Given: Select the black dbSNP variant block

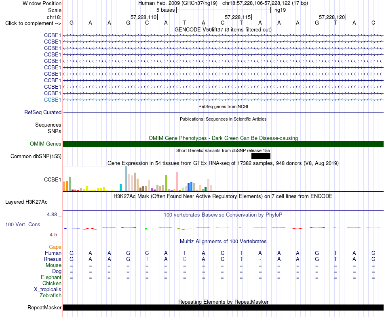Looking at the screenshot, I should (261, 156).
